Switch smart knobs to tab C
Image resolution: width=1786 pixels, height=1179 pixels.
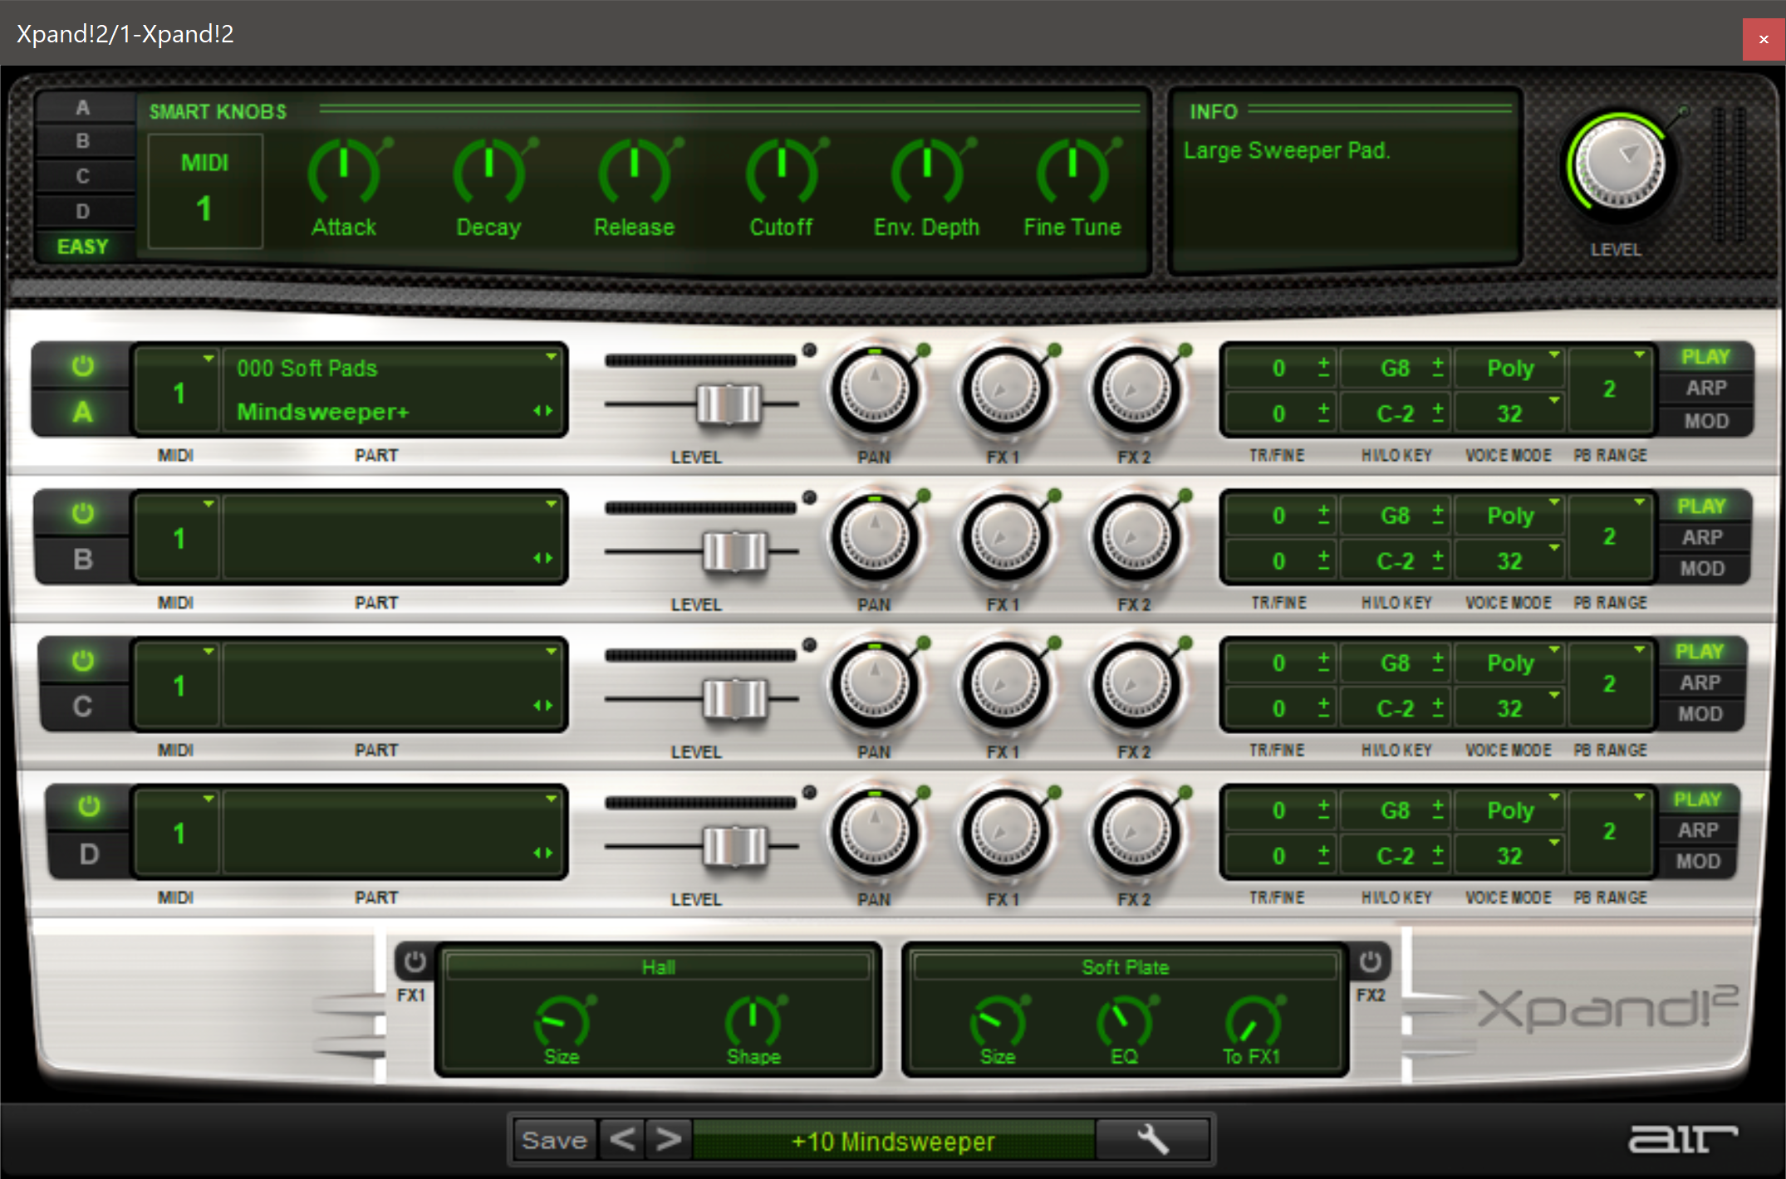[83, 176]
